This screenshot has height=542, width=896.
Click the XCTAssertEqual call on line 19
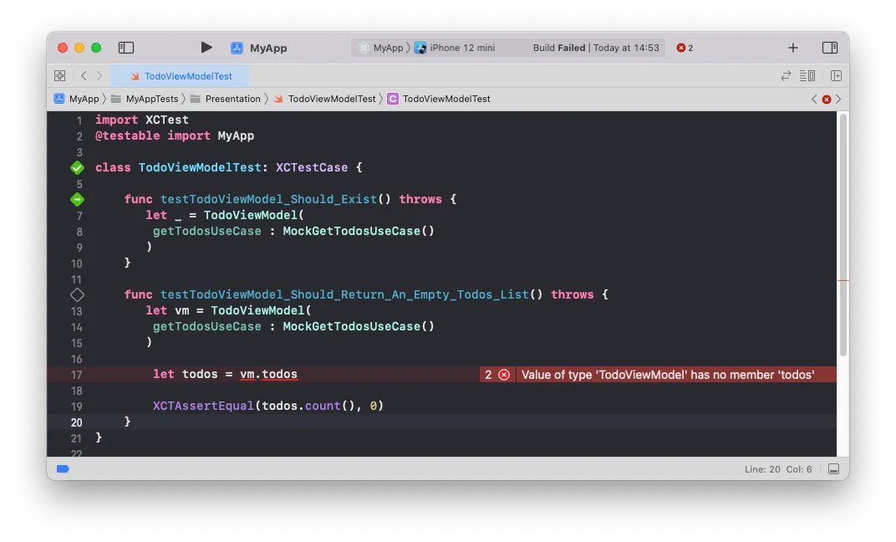tap(203, 406)
